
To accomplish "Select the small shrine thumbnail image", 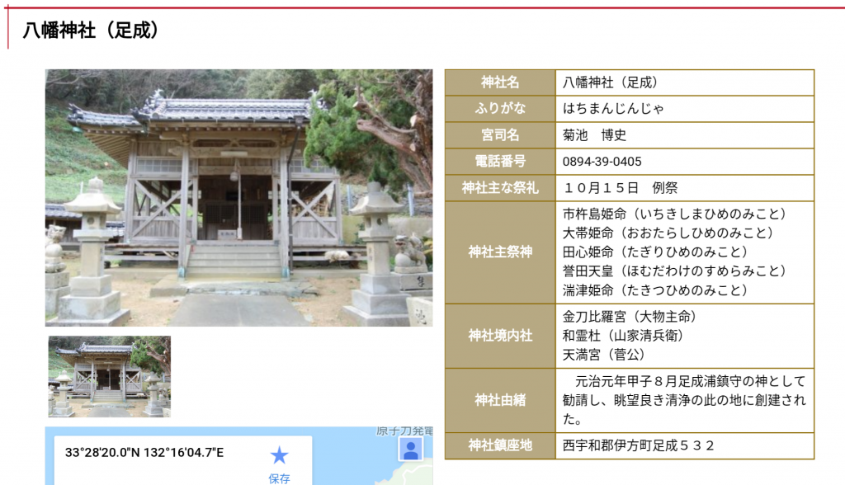I will click(109, 376).
